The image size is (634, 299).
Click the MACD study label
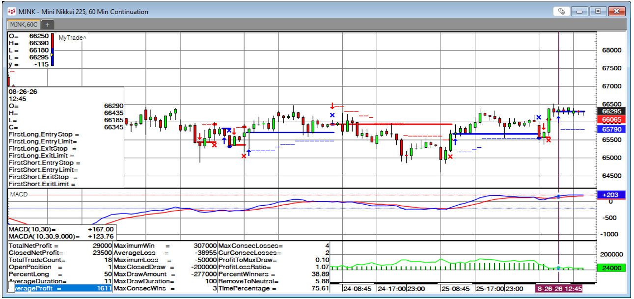[x=19, y=194]
